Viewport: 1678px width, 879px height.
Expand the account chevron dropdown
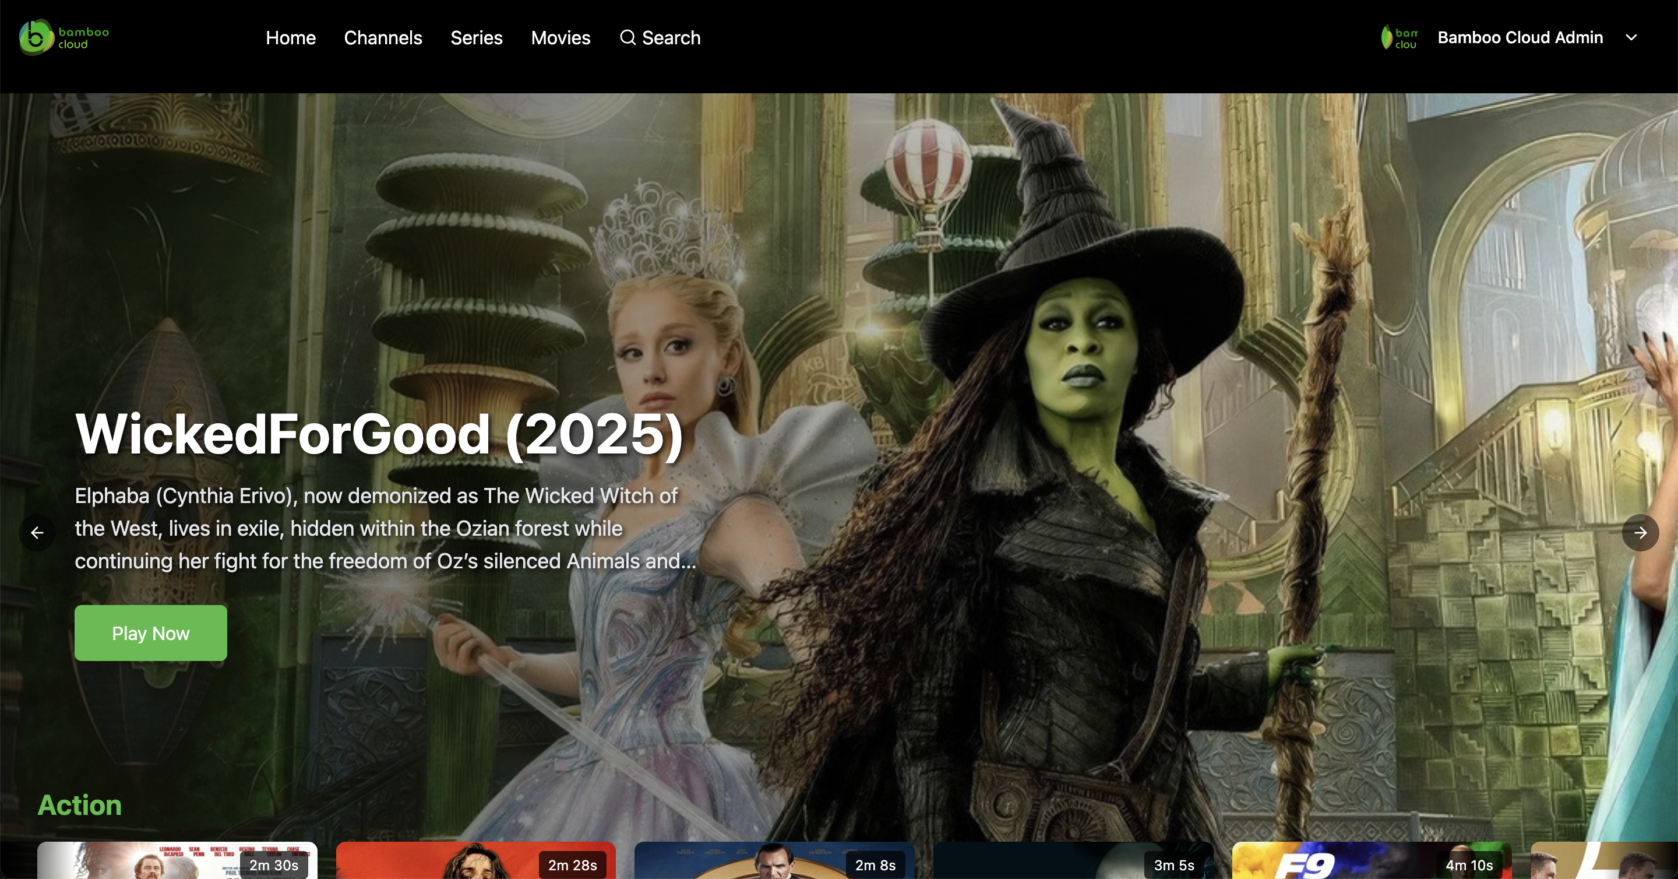(x=1631, y=37)
